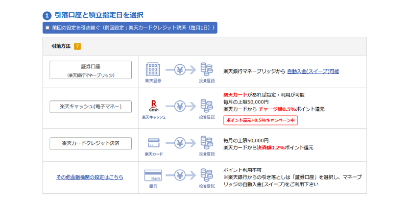The width and height of the screenshot is (409, 204).
Task: Click coin stack icon in 楽天キャッシュ row
Action: pos(207,106)
